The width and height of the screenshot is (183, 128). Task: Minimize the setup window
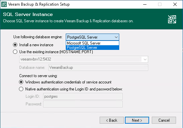pyautogui.click(x=145, y=4)
